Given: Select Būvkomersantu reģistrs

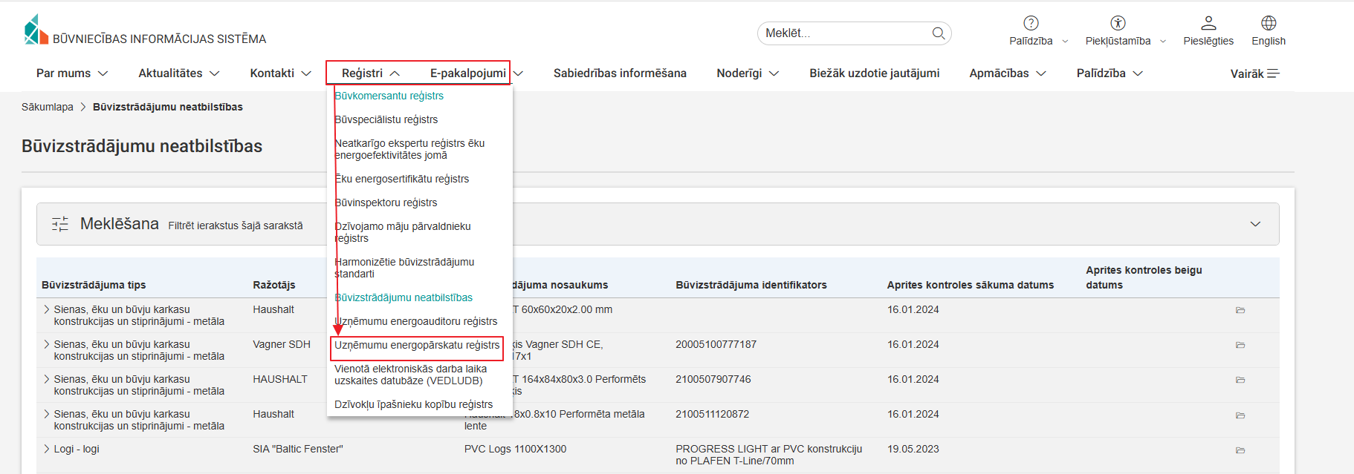Looking at the screenshot, I should click(389, 96).
